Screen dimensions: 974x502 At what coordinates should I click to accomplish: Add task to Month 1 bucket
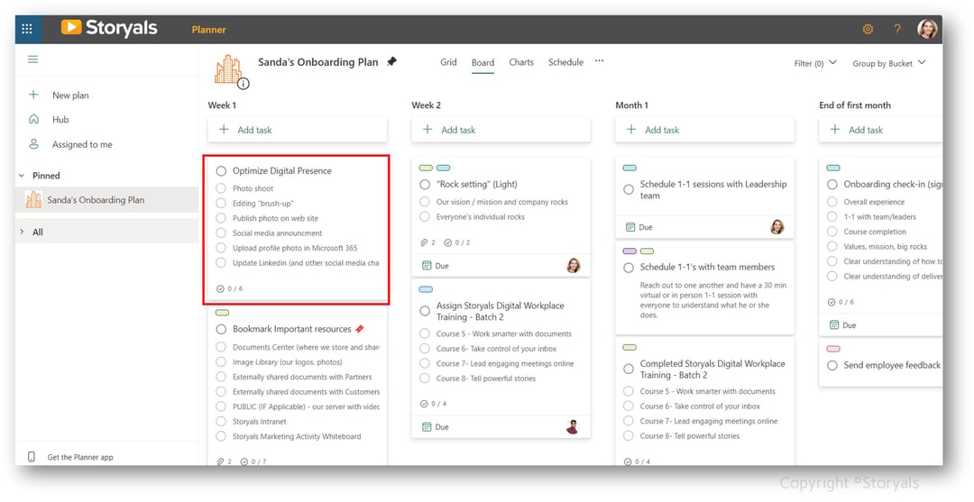(704, 130)
